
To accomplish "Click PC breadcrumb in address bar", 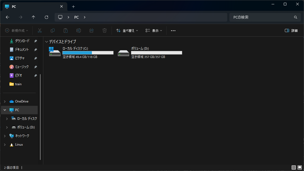I will click(x=76, y=17).
